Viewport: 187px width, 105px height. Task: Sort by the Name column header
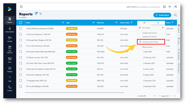pos(28,23)
